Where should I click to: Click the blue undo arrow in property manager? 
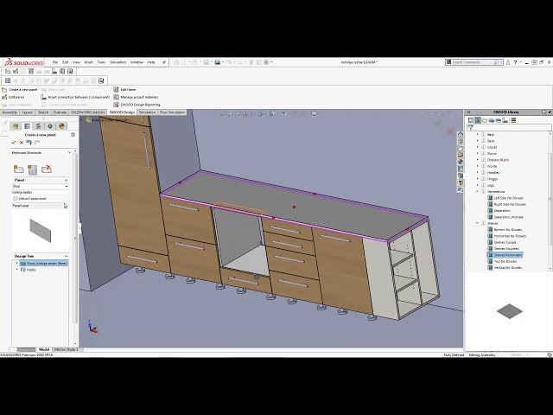tap(29, 142)
